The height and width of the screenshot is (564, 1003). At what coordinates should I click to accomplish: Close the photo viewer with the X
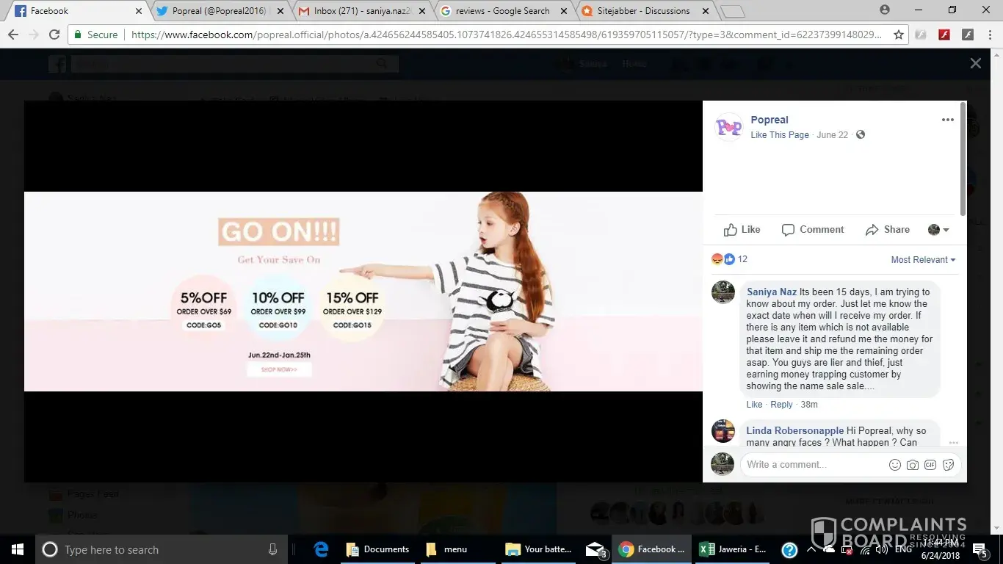point(975,64)
